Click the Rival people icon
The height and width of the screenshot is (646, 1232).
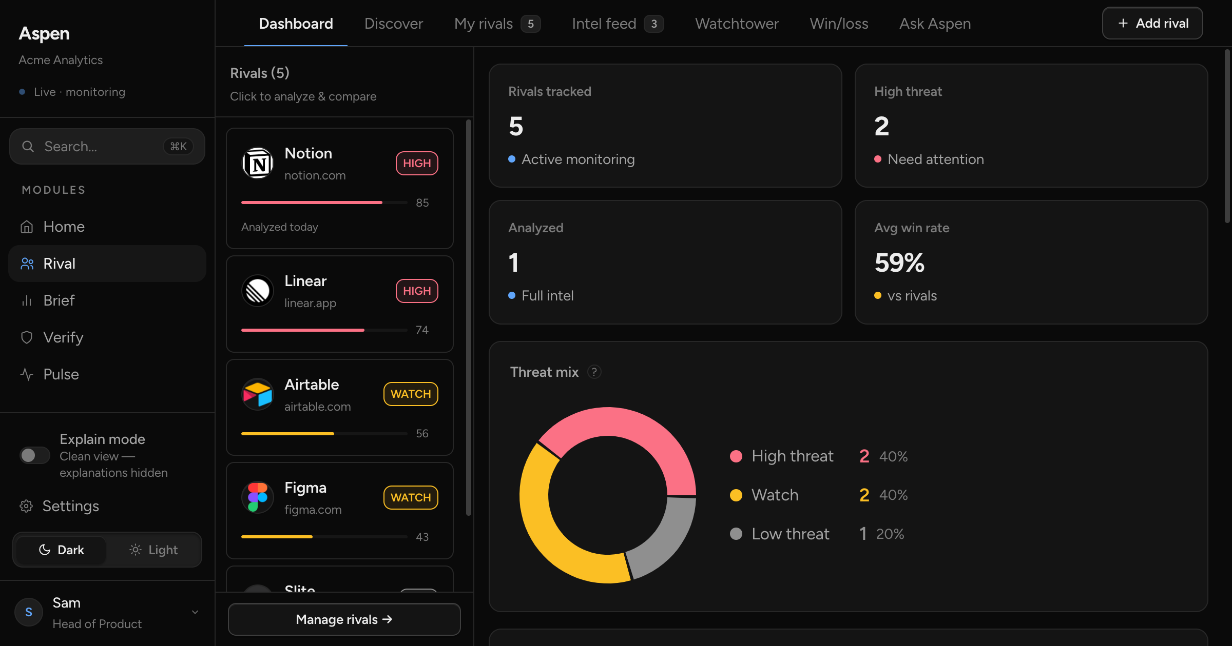pos(27,264)
